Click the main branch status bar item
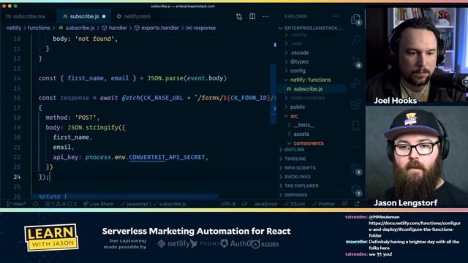468x263 pixels. 16,204
